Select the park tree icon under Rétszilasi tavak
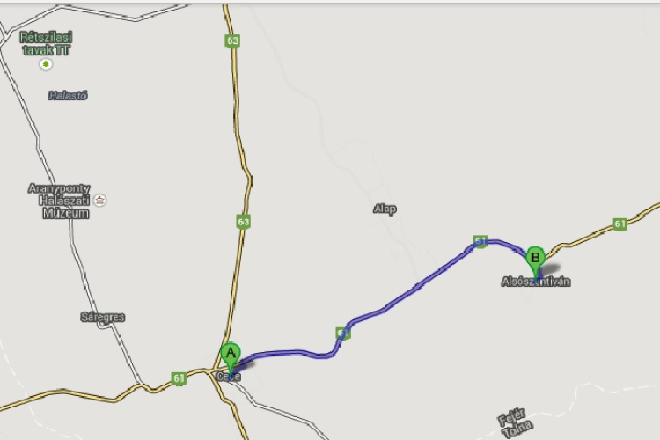 click(46, 64)
